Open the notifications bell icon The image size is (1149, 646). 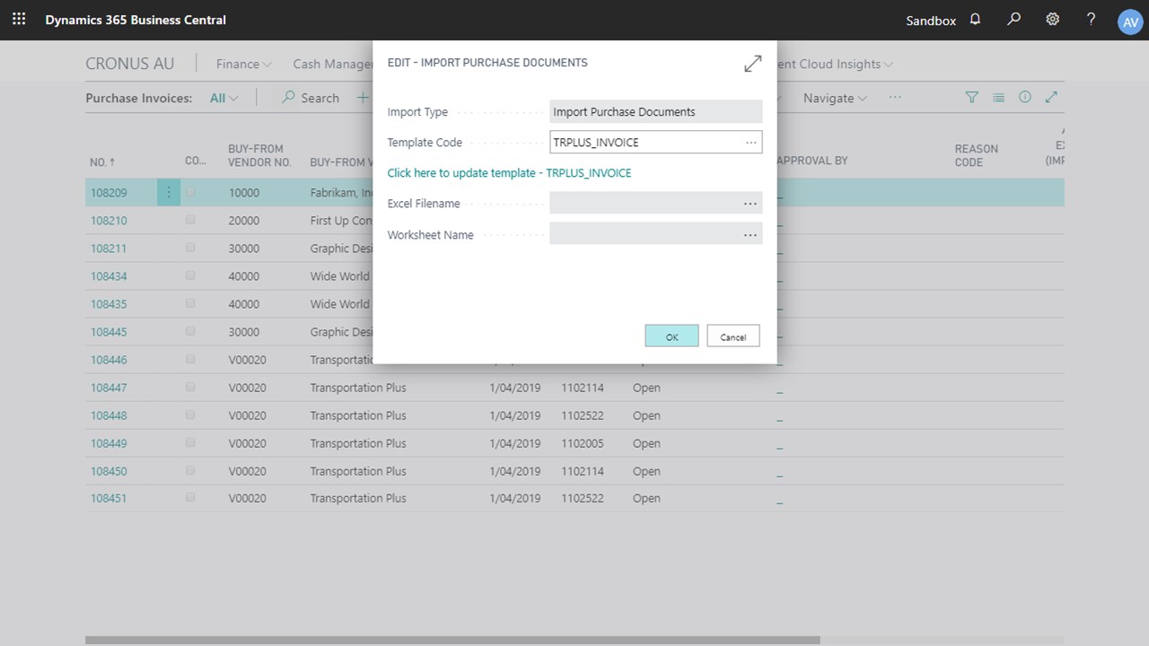point(976,19)
